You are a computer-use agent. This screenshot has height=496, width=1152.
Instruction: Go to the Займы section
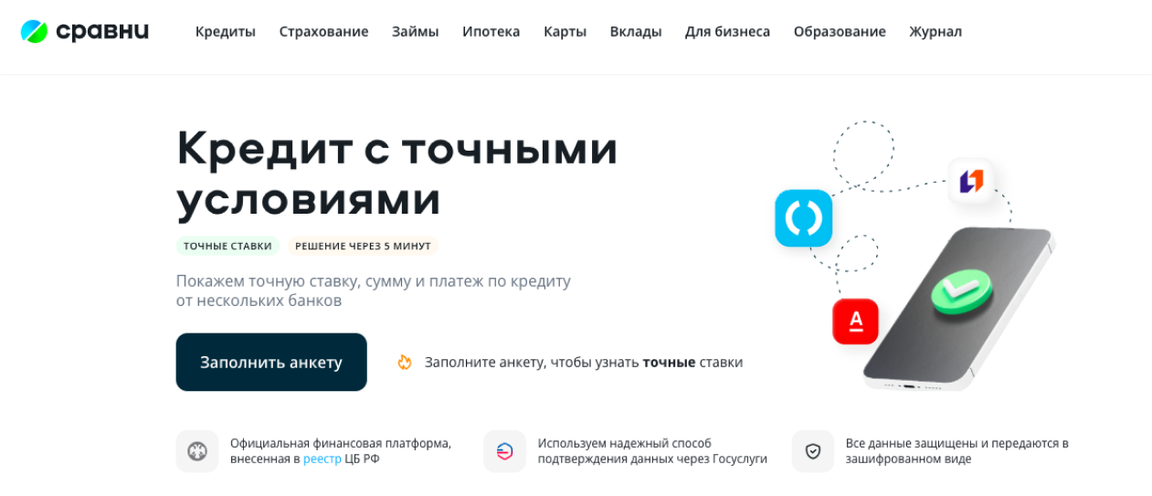click(416, 32)
